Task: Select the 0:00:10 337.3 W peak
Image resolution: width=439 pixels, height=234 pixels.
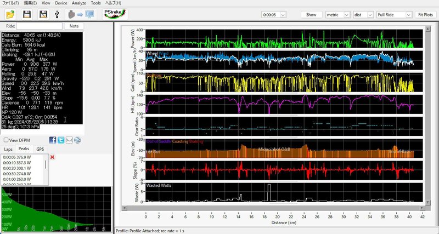Action: (17, 163)
